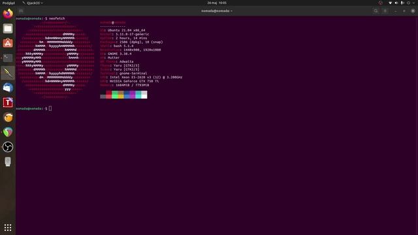Click the 'NVIDIA GeForce GTX 750 Ti' line
The height and width of the screenshot is (235, 418).
(x=134, y=81)
